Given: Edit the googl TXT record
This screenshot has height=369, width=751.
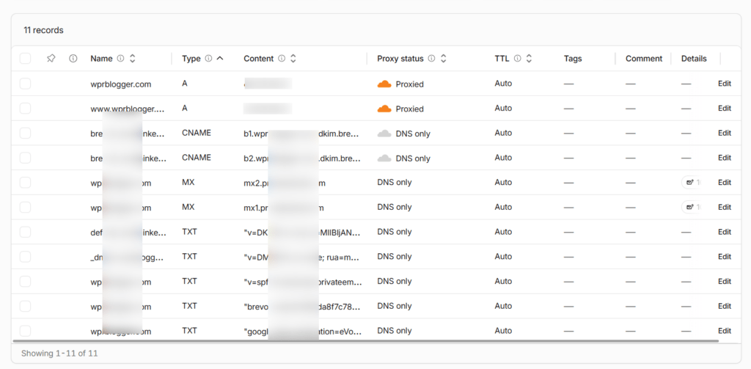Looking at the screenshot, I should [x=724, y=331].
